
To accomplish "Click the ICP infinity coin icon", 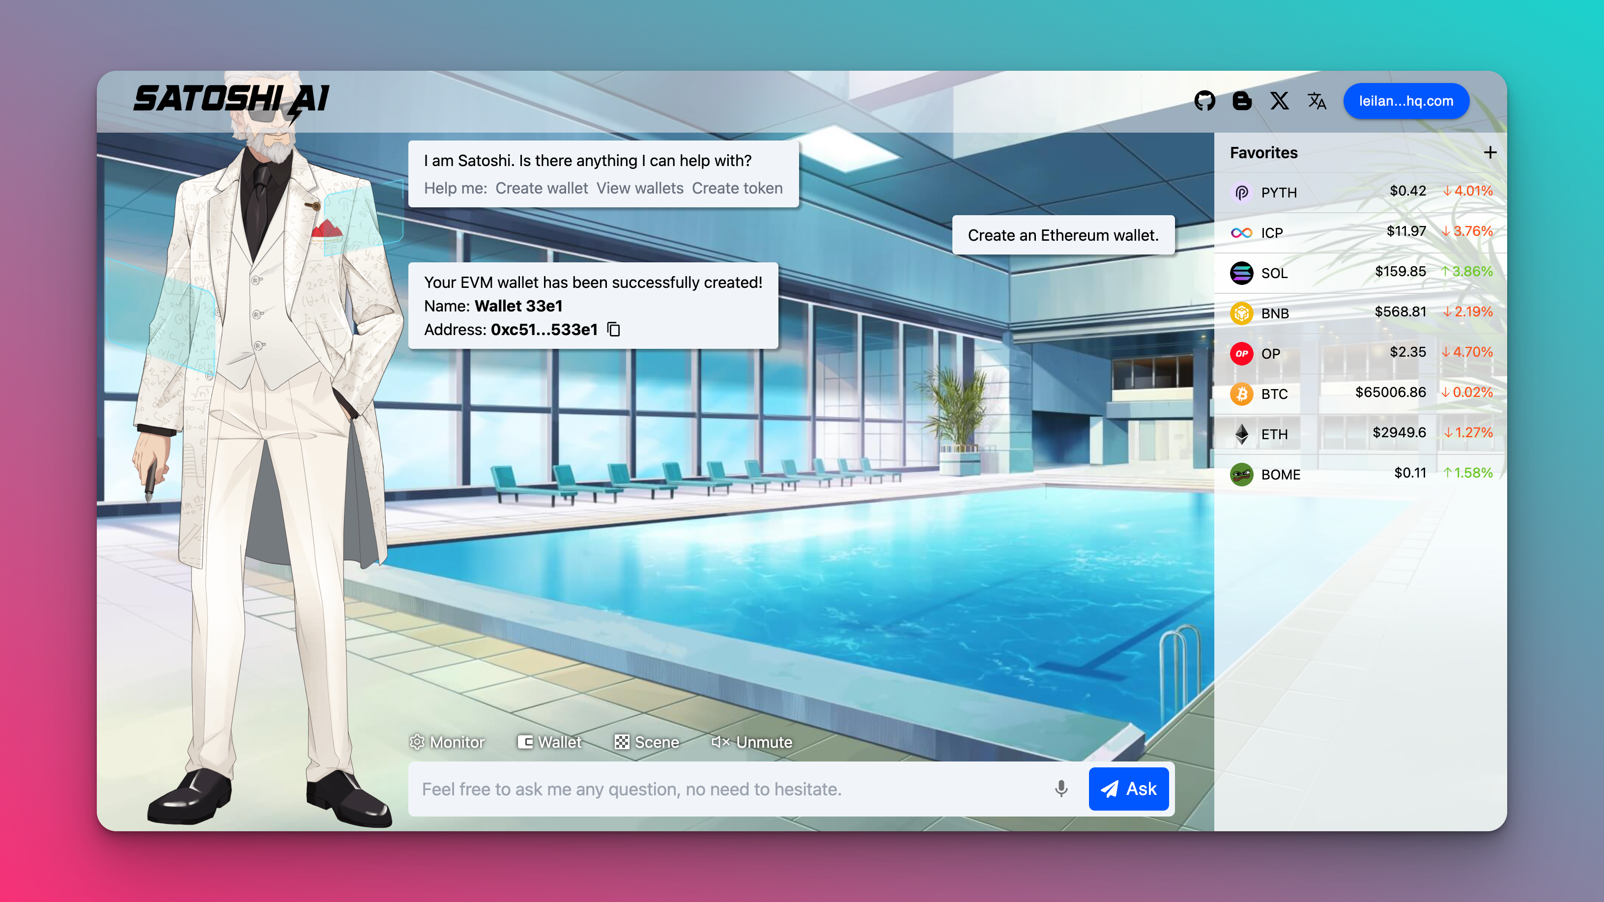I will click(1242, 233).
